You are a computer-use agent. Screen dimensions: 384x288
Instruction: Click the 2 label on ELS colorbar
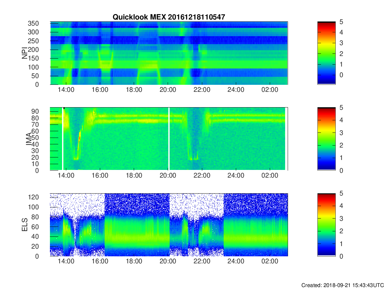341,231
